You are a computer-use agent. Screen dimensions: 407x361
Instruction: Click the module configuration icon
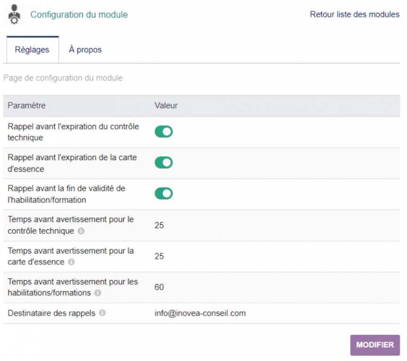(x=15, y=15)
